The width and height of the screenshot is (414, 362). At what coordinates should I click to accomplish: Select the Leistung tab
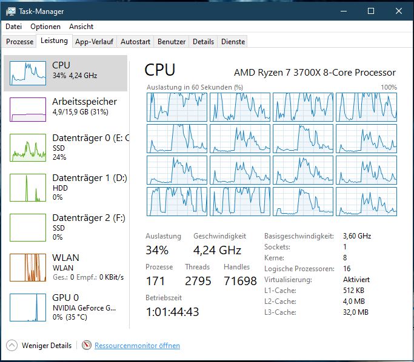[x=54, y=41]
